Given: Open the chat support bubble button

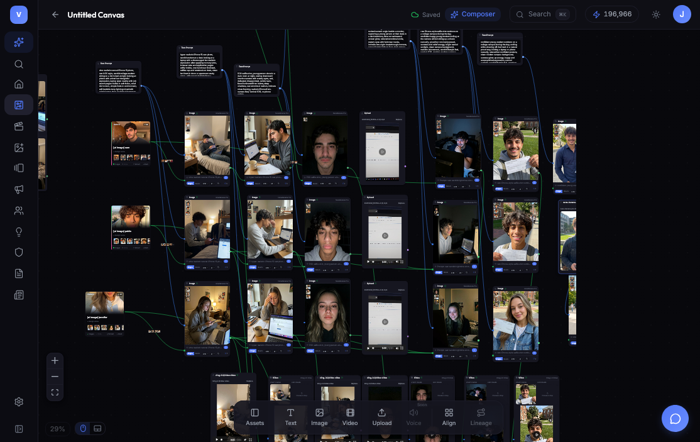Looking at the screenshot, I should pos(675,418).
